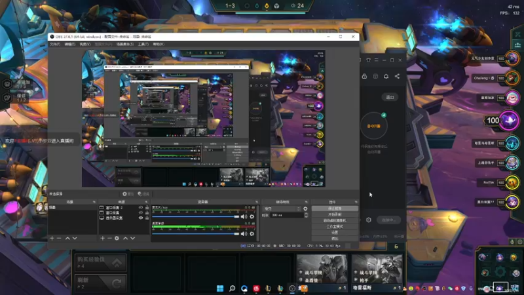
Task: Click properties gear above scenes panel
Action: pyautogui.click(x=127, y=194)
